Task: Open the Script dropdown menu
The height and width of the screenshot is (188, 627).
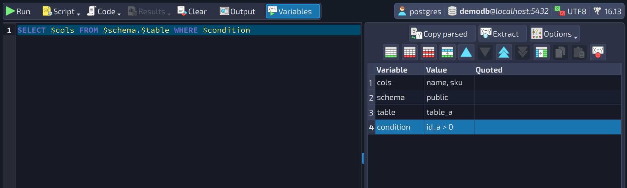Action: click(61, 11)
